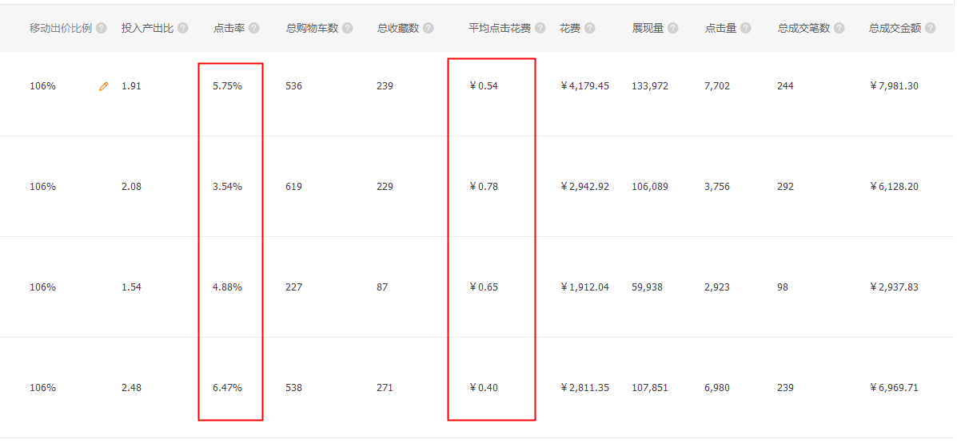This screenshot has height=443, width=957.
Task: Click the 2.48 ROI value
Action: pos(131,388)
